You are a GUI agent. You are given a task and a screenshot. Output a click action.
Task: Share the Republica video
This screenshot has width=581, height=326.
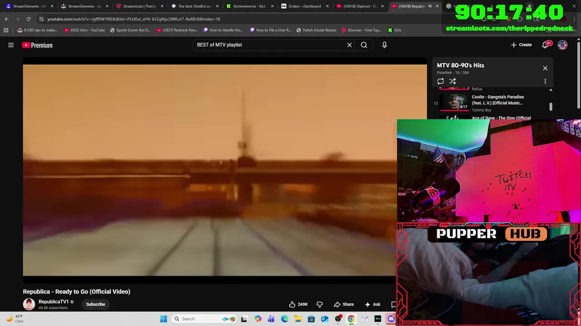[344, 304]
